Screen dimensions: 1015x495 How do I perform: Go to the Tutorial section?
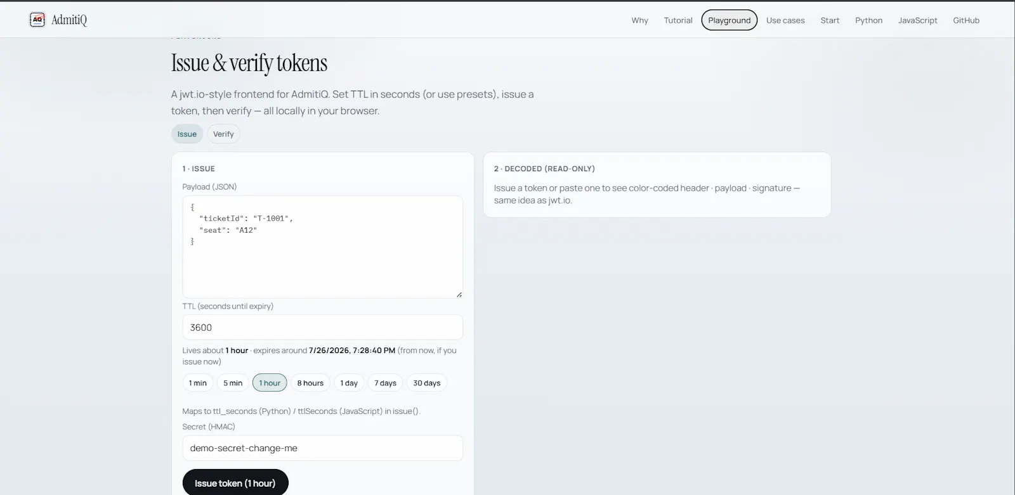point(678,20)
